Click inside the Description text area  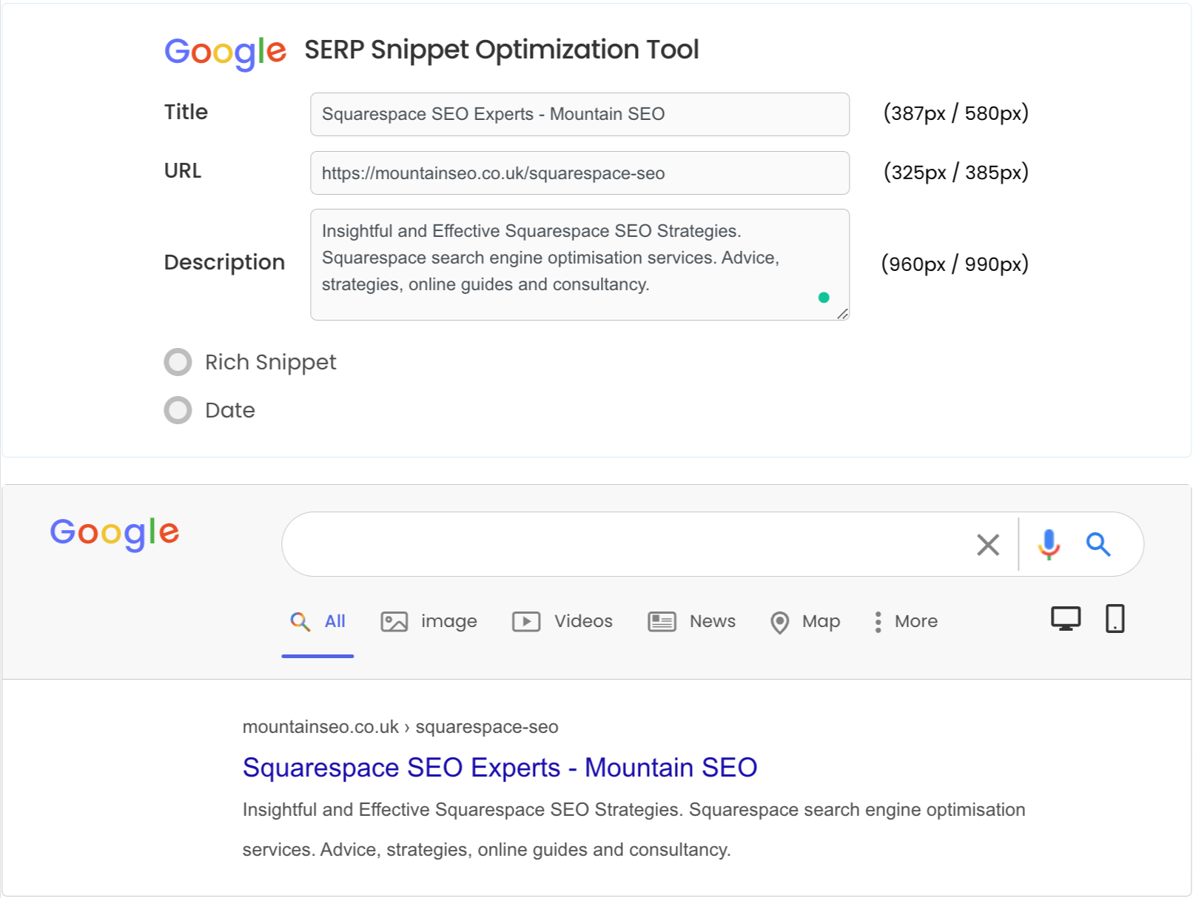pyautogui.click(x=579, y=264)
